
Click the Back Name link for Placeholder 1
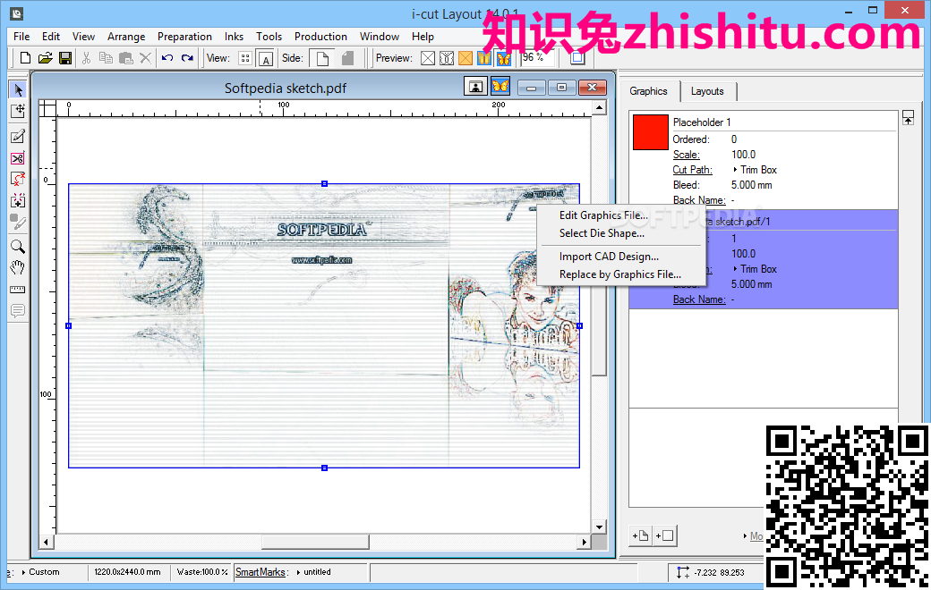click(x=699, y=200)
